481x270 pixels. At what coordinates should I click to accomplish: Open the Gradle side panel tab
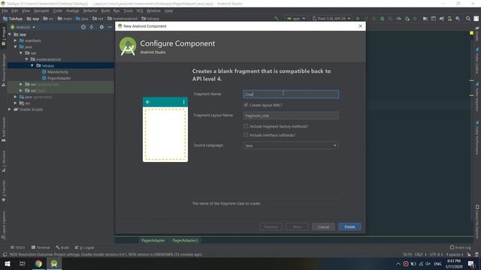pos(477,34)
